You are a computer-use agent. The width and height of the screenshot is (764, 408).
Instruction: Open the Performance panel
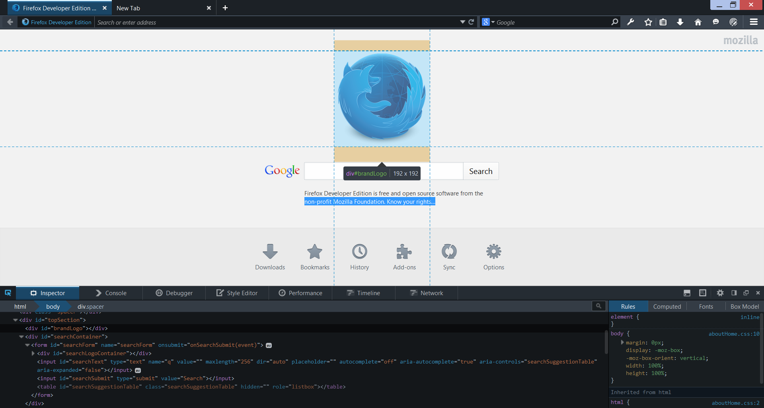click(x=300, y=293)
